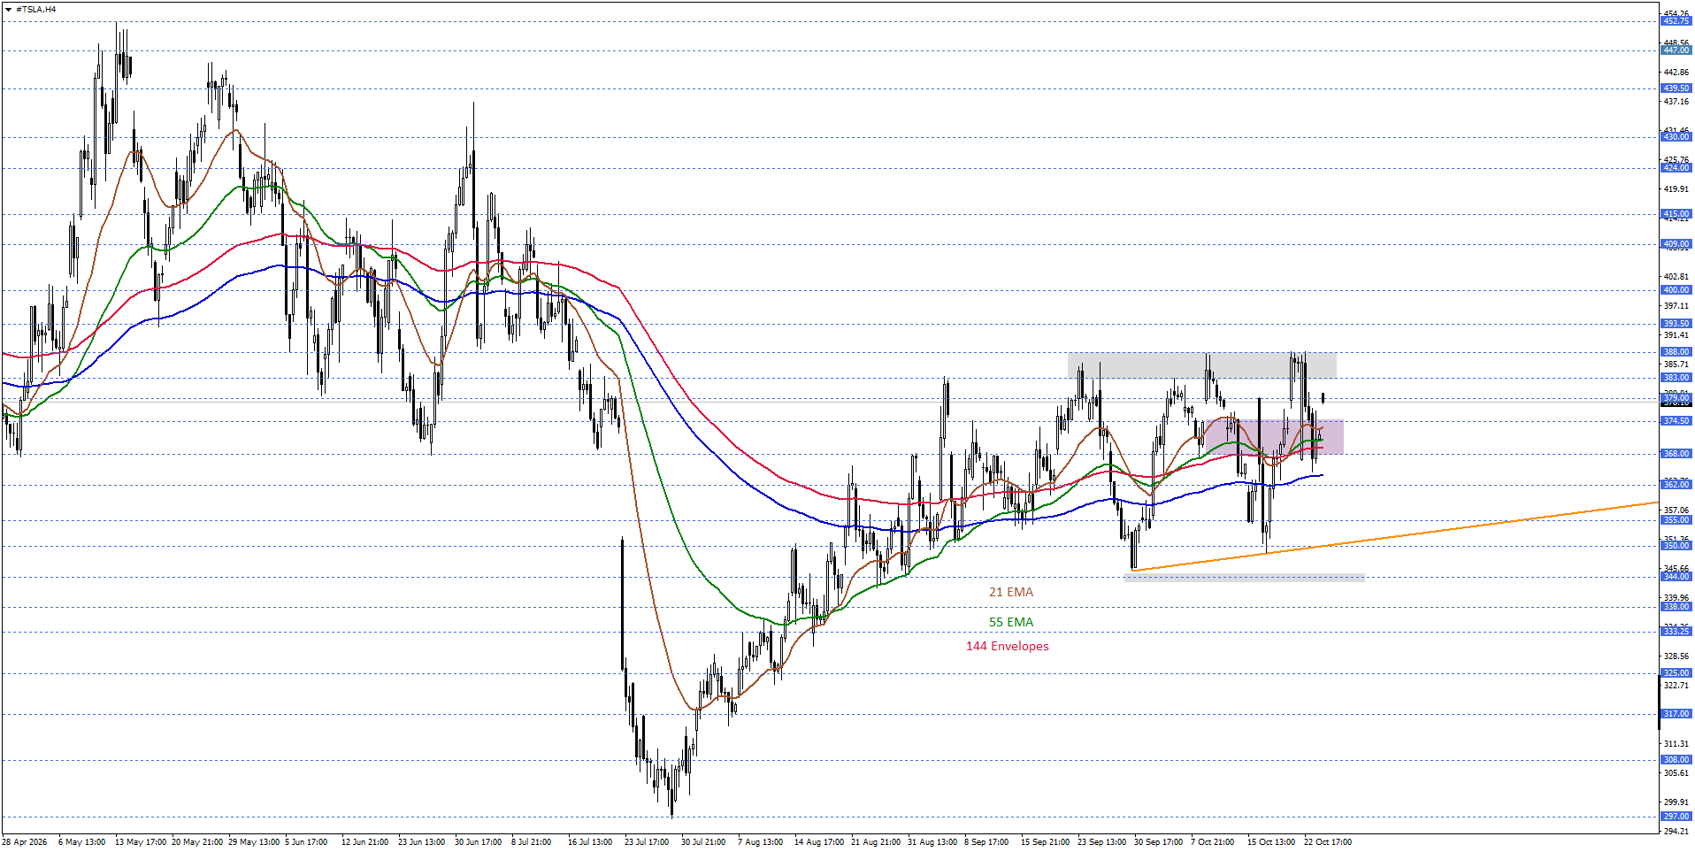This screenshot has width=1695, height=852.
Task: Click the 317.00 price level label
Action: coord(1676,714)
